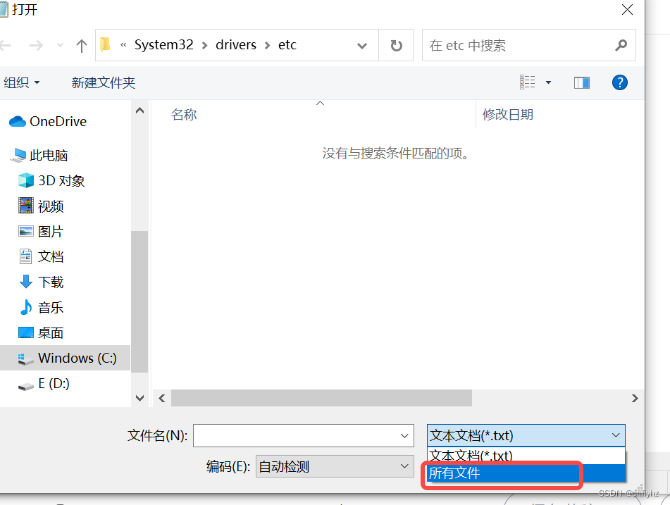
Task: Go up one folder level
Action: [81, 45]
